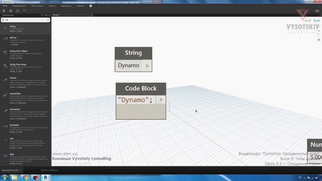Image resolution: width=322 pixels, height=181 pixels.
Task: Open the Автоматически run mode dropdown
Action: pyautogui.click(x=12, y=170)
